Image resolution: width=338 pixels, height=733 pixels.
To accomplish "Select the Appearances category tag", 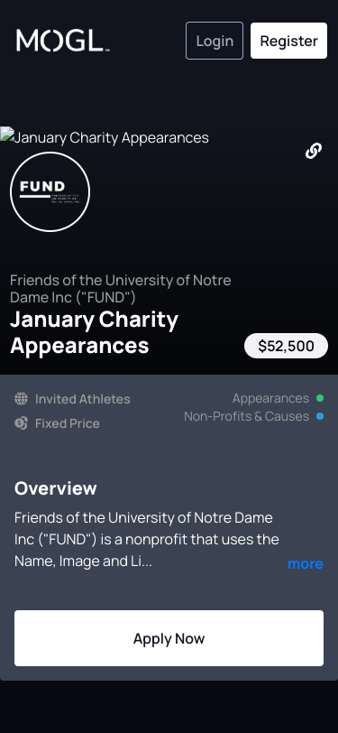I will (x=270, y=398).
